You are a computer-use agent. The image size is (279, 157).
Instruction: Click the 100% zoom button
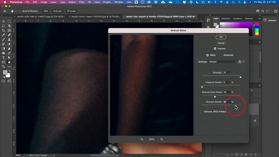point(45,11)
